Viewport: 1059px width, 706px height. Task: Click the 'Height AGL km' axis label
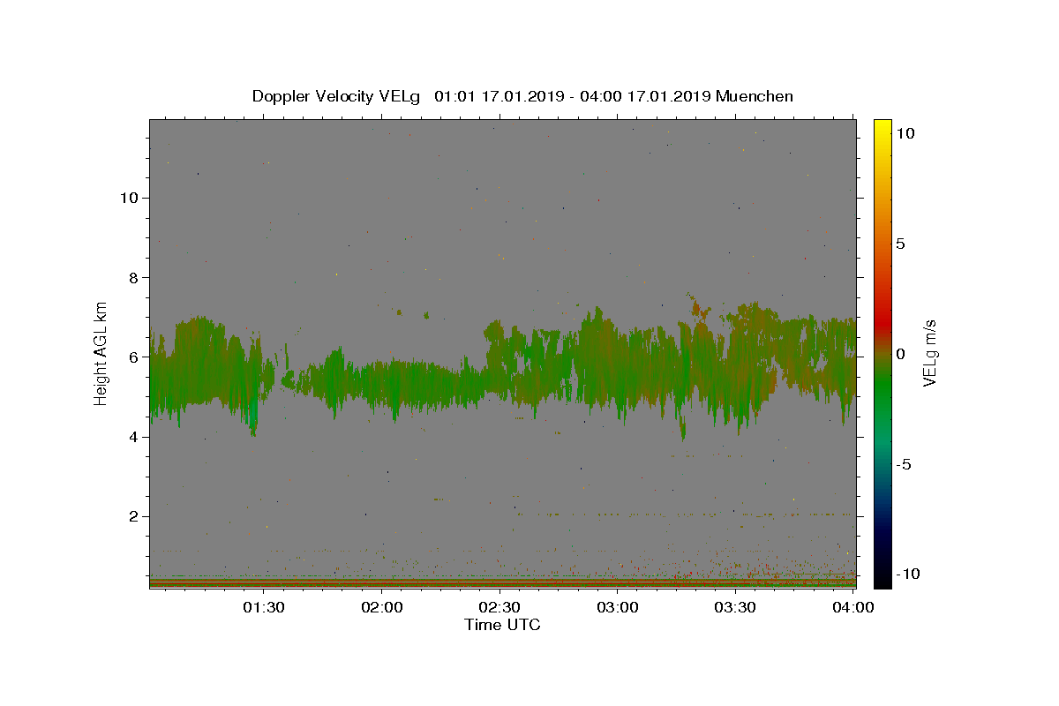pyautogui.click(x=101, y=352)
